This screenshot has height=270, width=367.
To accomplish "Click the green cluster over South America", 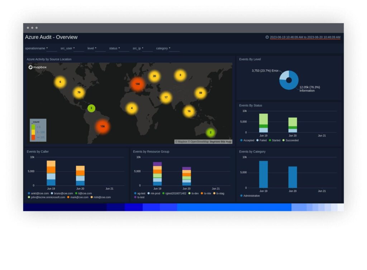I will pyautogui.click(x=91, y=108).
